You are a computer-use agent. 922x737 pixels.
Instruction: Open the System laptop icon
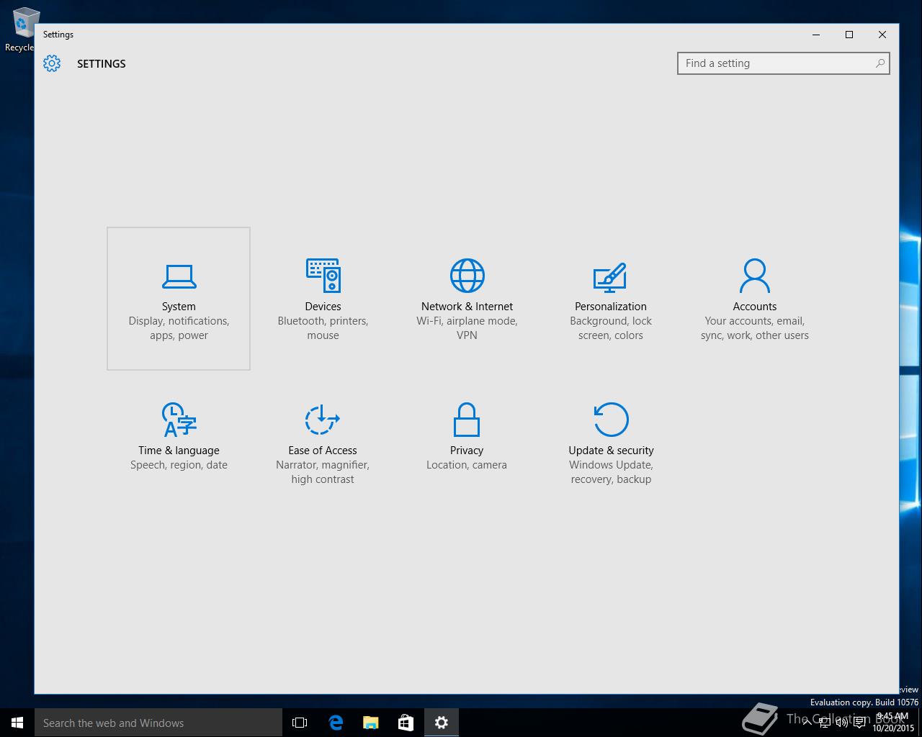pyautogui.click(x=179, y=276)
